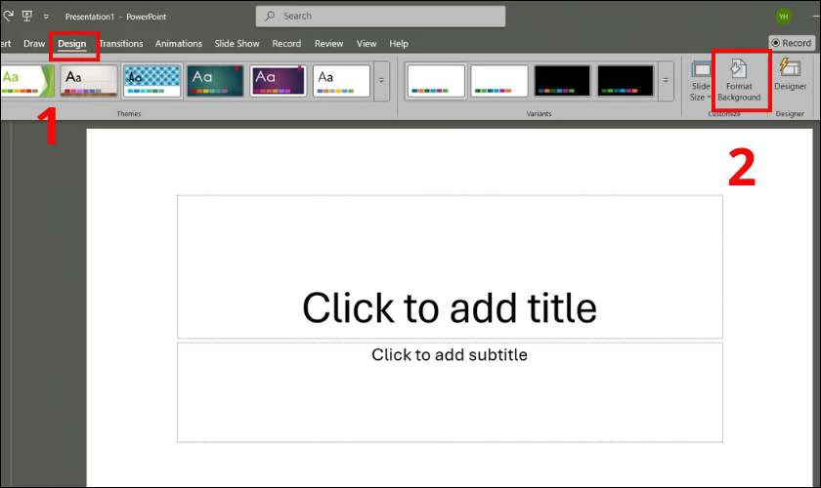Apply the dark teal theme
Screen dimensions: 821x488
(x=215, y=81)
